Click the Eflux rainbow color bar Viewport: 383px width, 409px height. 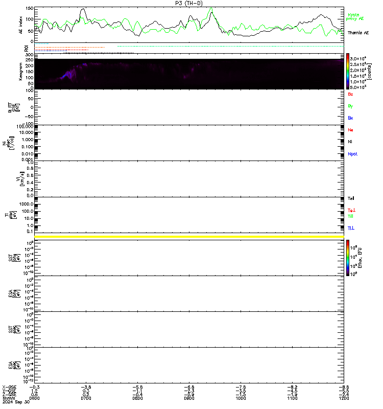(x=348, y=258)
